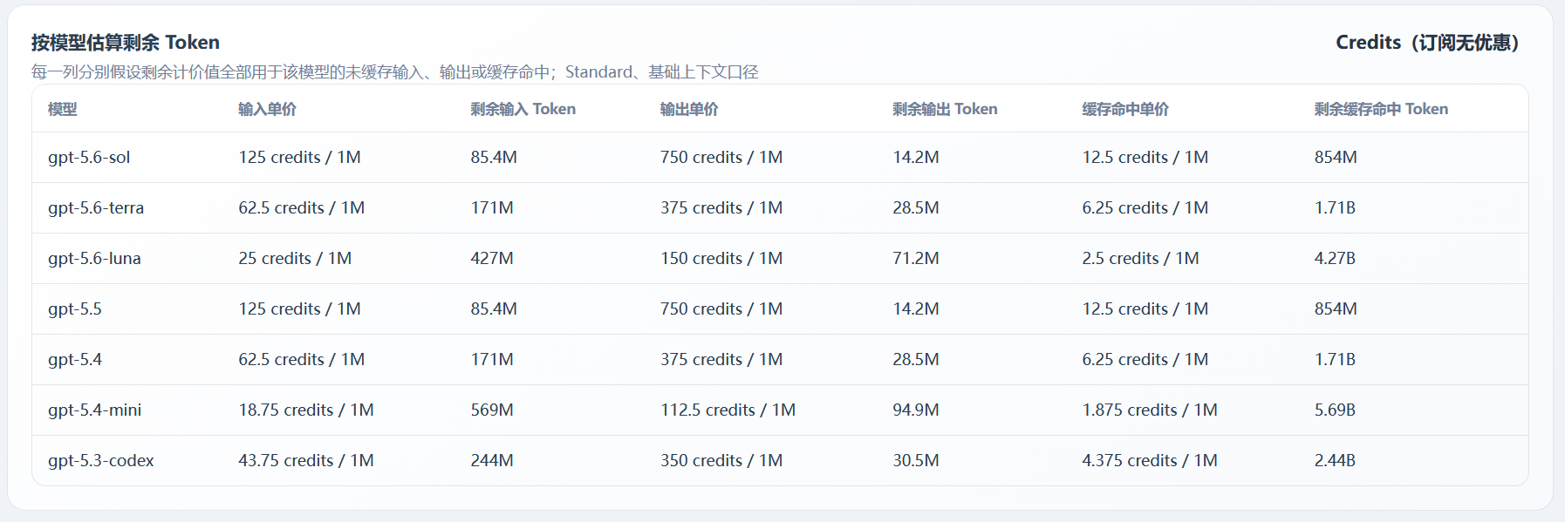Click the 427M remaining input value
The height and width of the screenshot is (522, 1565).
492,259
